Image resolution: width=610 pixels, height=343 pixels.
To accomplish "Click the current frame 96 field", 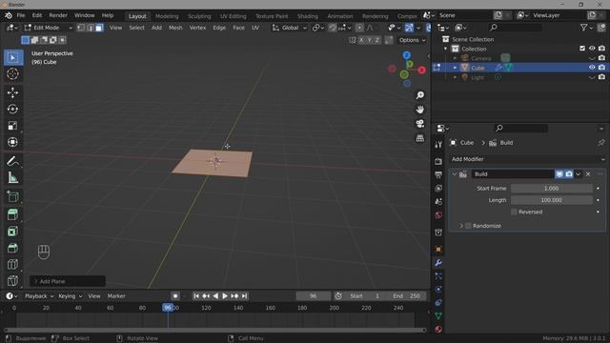I will tap(314, 296).
